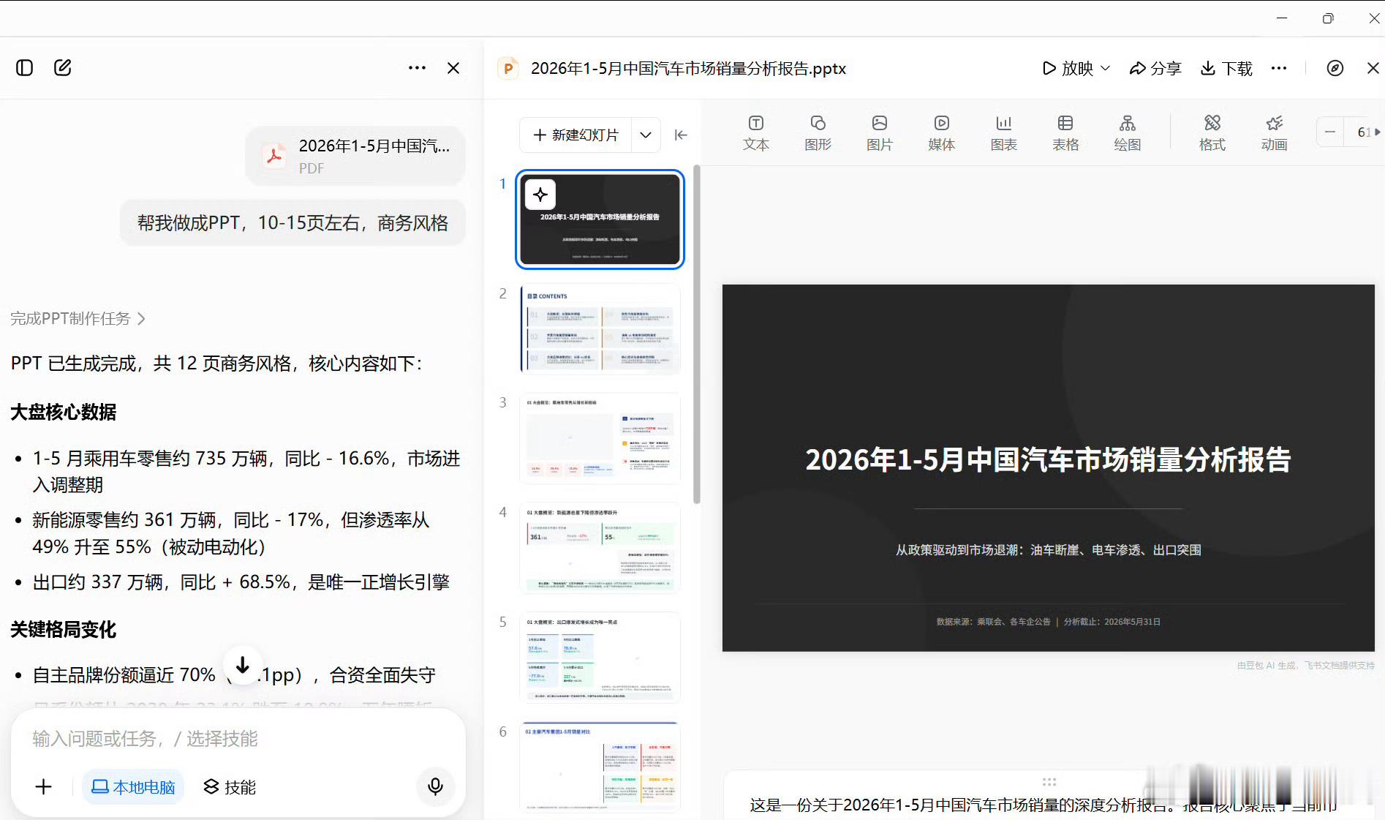This screenshot has height=820, width=1385.
Task: Activate microphone voice input
Action: point(435,786)
